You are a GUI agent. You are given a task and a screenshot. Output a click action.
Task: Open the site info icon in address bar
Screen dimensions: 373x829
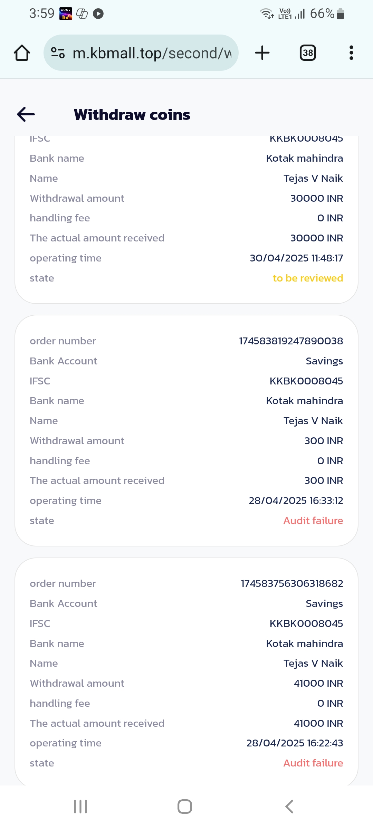pyautogui.click(x=58, y=53)
